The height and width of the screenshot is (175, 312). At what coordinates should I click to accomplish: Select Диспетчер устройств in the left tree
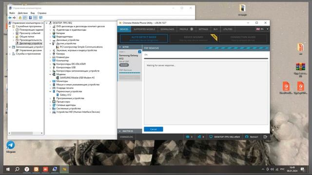(30, 43)
